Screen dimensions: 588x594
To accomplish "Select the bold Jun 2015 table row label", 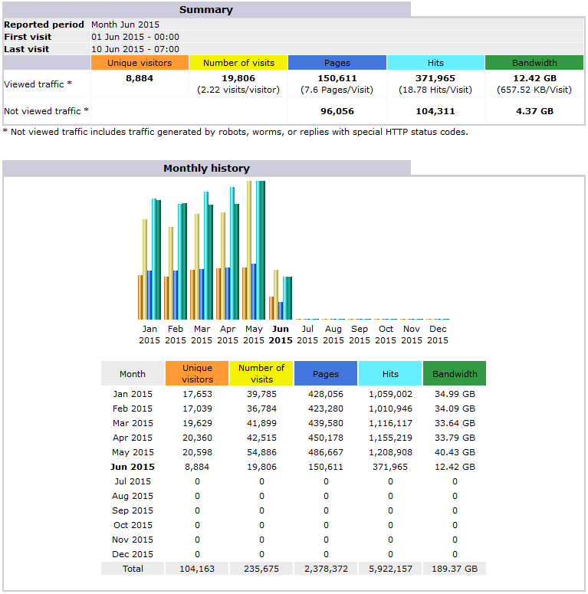I will 133,467.
